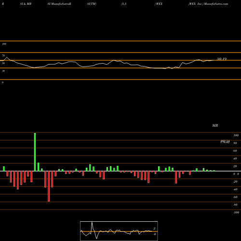Screen dimensions: 241x241
Task: Click the RSI axis label 50
Action: pyautogui.click(x=3, y=63)
